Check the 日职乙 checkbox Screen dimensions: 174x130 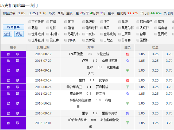point(102,40)
